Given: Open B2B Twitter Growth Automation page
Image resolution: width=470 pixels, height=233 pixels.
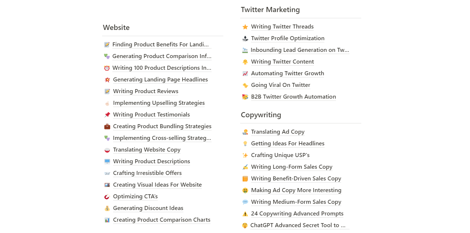Looking at the screenshot, I should (x=294, y=97).
